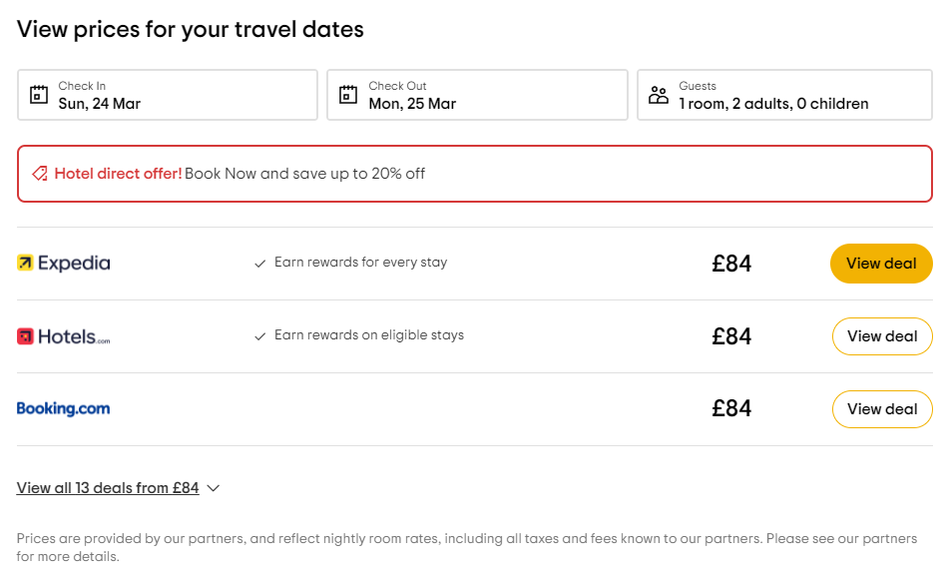Image resolution: width=945 pixels, height=576 pixels.
Task: Select the Hotels.com logo
Action: click(x=62, y=335)
